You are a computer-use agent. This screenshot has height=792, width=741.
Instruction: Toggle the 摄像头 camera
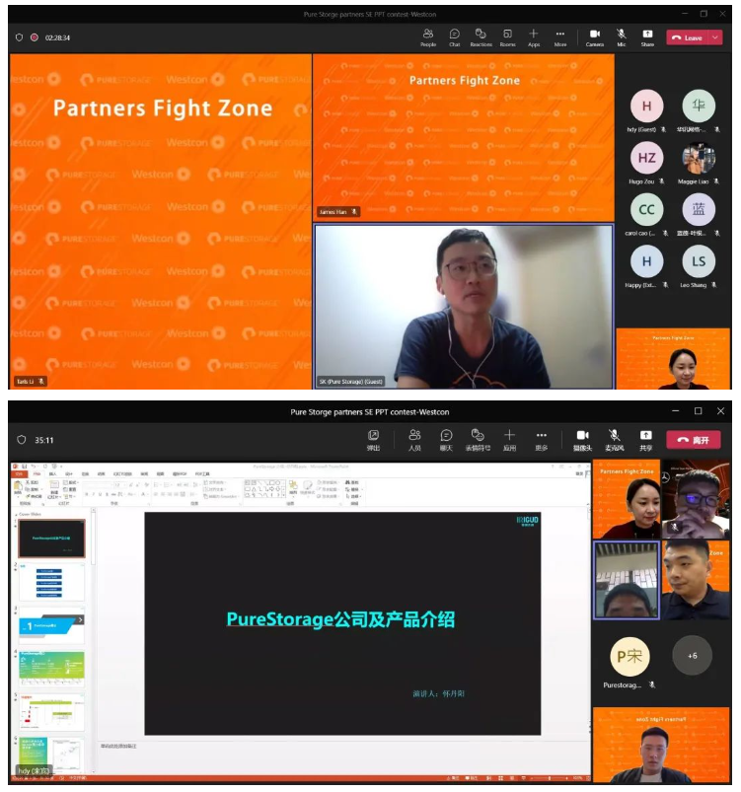[x=582, y=440]
